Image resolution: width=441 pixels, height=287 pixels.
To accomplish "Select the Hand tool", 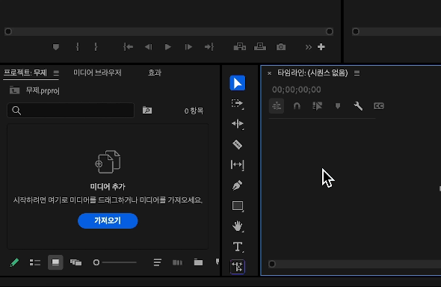I will coord(238,226).
